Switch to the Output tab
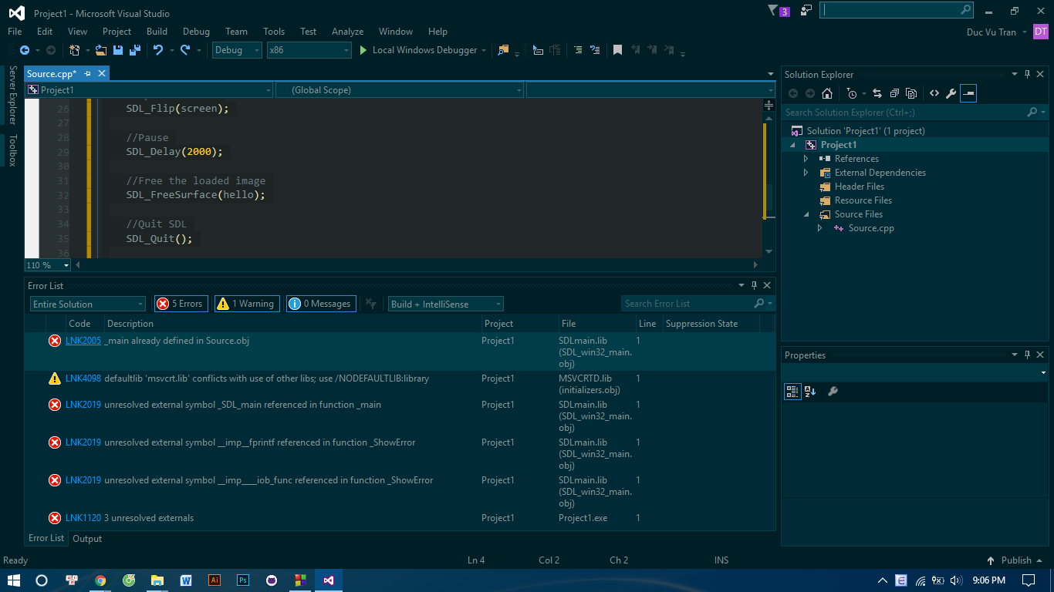Image resolution: width=1054 pixels, height=592 pixels. tap(87, 539)
